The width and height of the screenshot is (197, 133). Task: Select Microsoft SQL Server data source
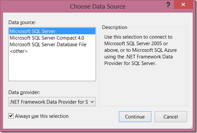pos(52,31)
